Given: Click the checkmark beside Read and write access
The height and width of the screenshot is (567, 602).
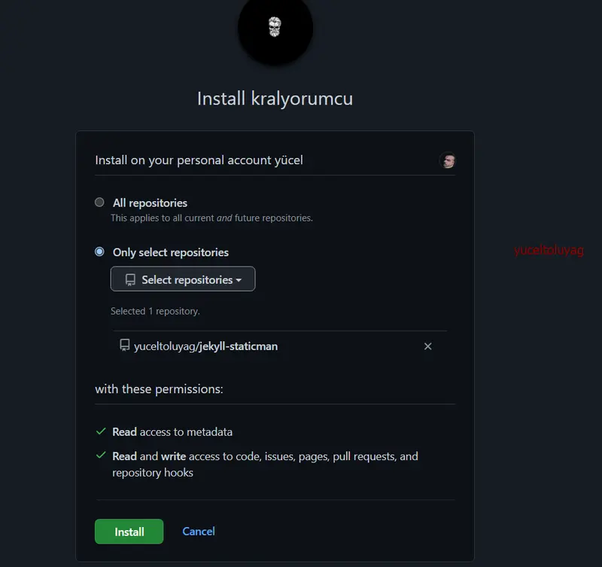Looking at the screenshot, I should 101,456.
